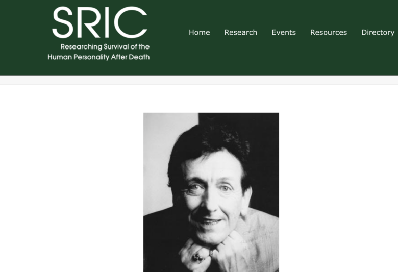Click empty green header area beside Home
398x272 pixels.
click(x=169, y=32)
